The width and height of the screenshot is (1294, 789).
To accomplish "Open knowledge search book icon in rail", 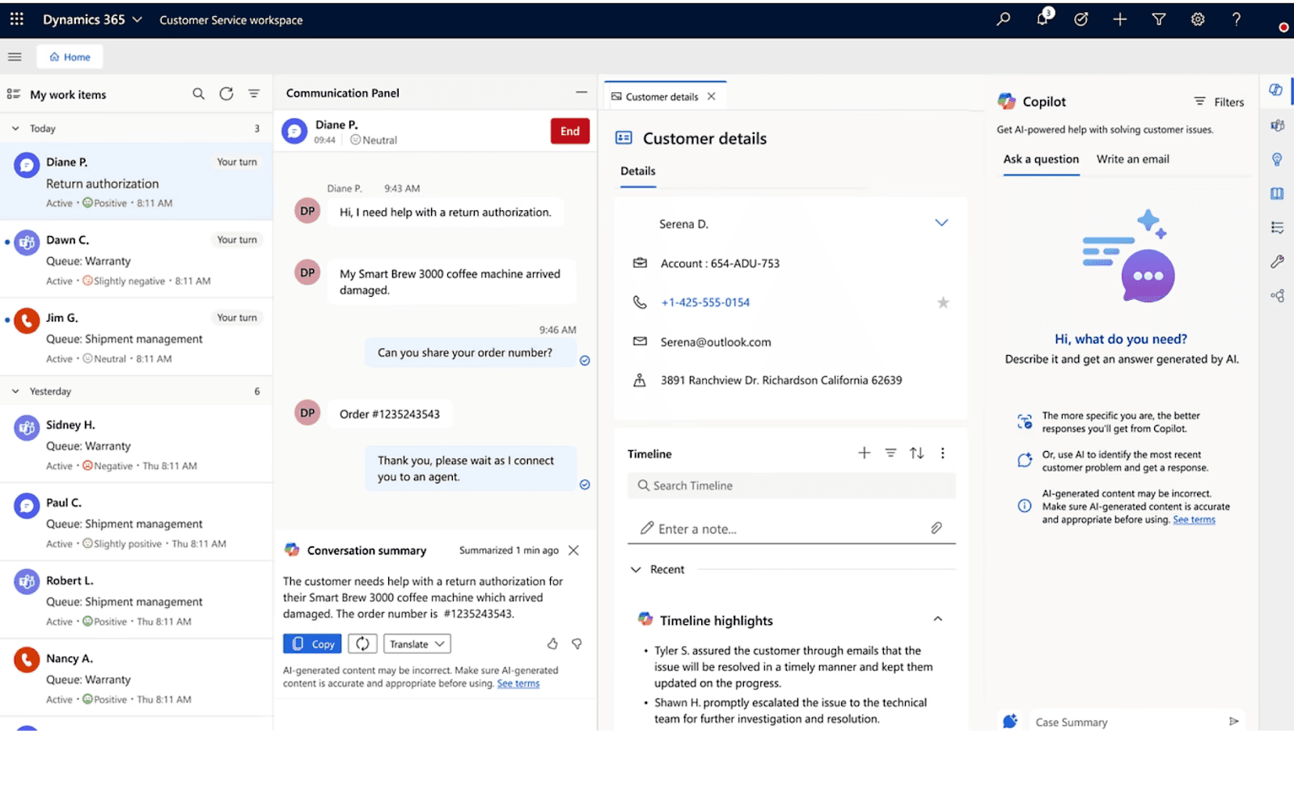I will pos(1277,193).
